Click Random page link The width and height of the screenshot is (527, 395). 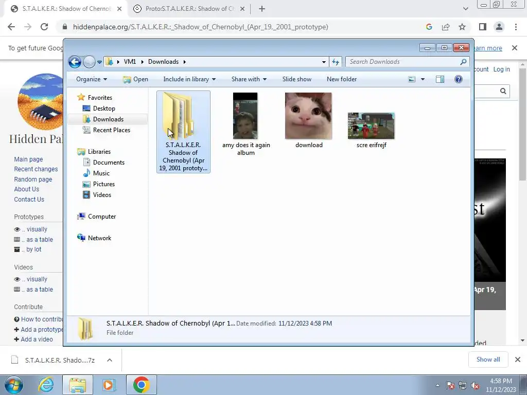[x=33, y=179]
